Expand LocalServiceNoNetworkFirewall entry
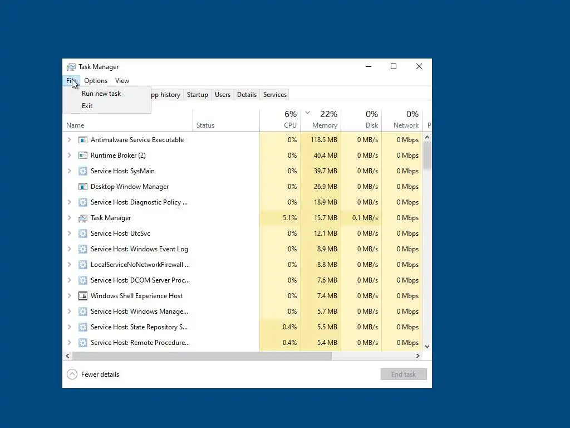The height and width of the screenshot is (428, 570). [70, 265]
